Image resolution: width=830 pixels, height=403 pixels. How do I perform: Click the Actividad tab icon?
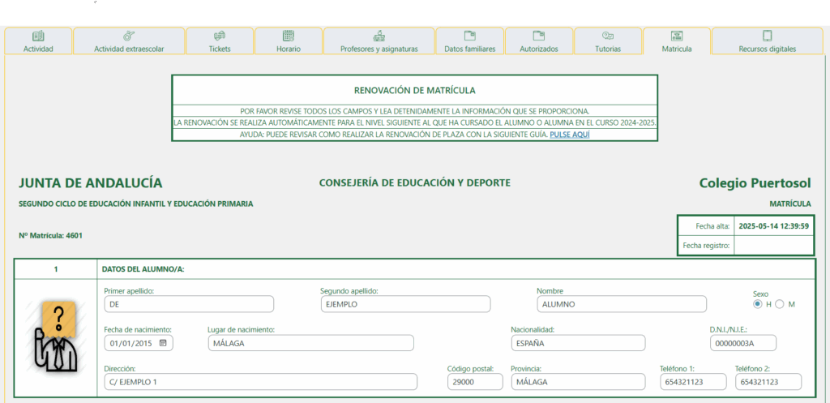click(x=38, y=36)
